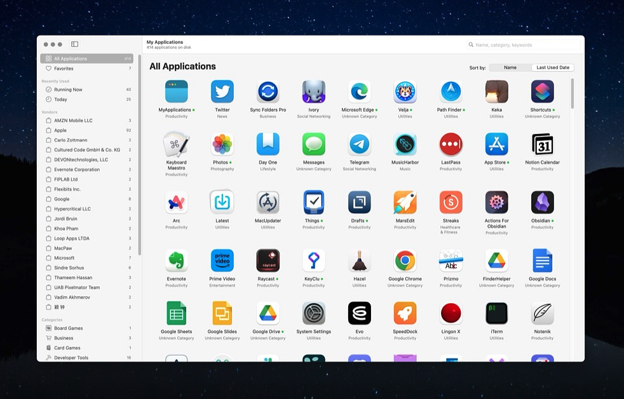
Task: Open the Twitter app icon
Action: pyautogui.click(x=222, y=91)
